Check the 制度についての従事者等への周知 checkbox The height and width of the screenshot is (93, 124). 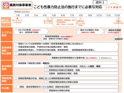pos(16,44)
